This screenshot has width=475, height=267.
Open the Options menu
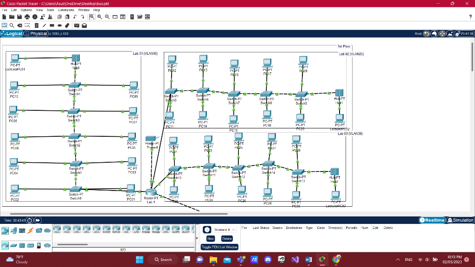[x=26, y=10]
